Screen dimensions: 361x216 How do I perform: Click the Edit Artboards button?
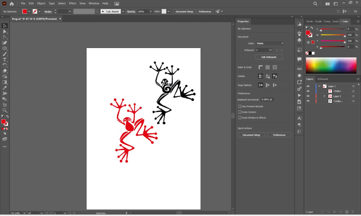pyautogui.click(x=268, y=57)
